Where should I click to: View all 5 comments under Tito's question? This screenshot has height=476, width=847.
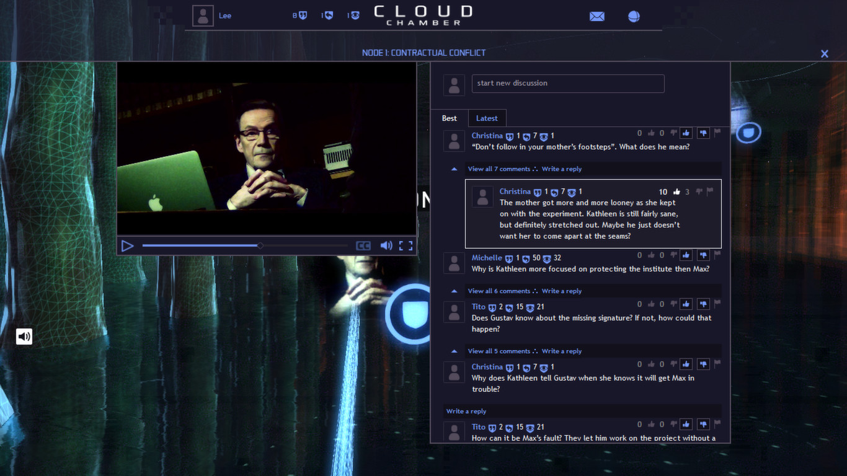501,351
